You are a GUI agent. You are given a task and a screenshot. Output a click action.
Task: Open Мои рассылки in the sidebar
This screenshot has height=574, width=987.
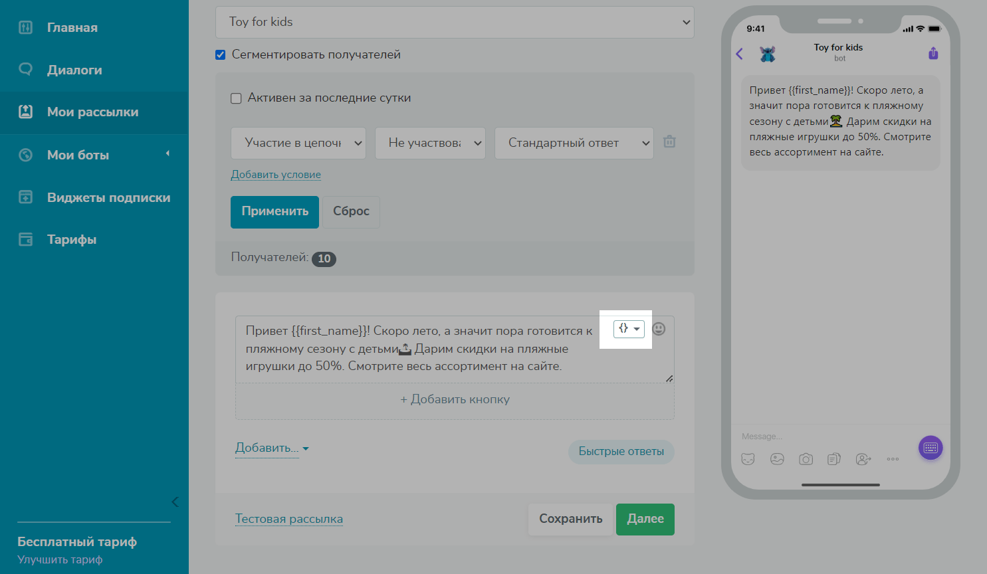[x=93, y=112]
